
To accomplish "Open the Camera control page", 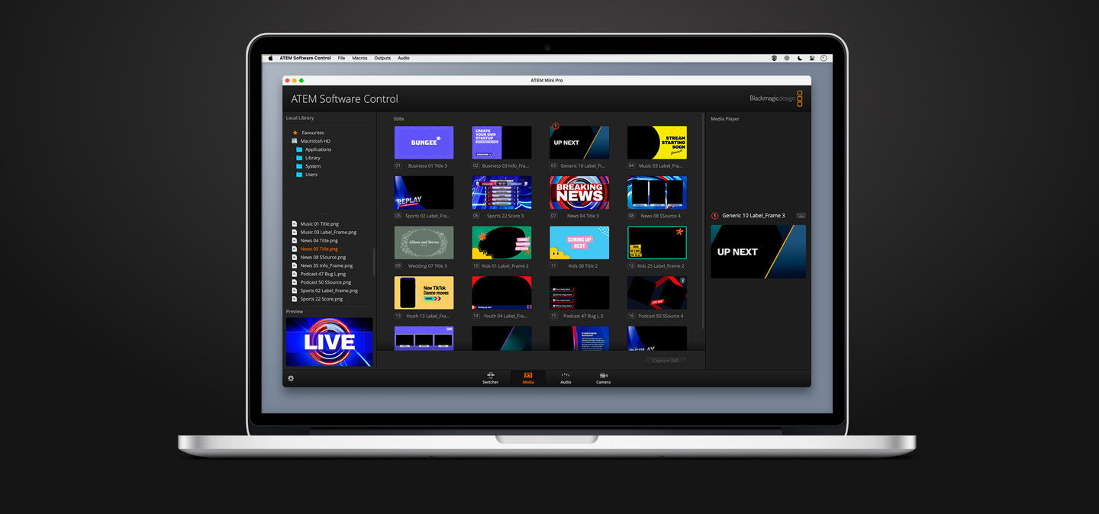I will pos(603,378).
